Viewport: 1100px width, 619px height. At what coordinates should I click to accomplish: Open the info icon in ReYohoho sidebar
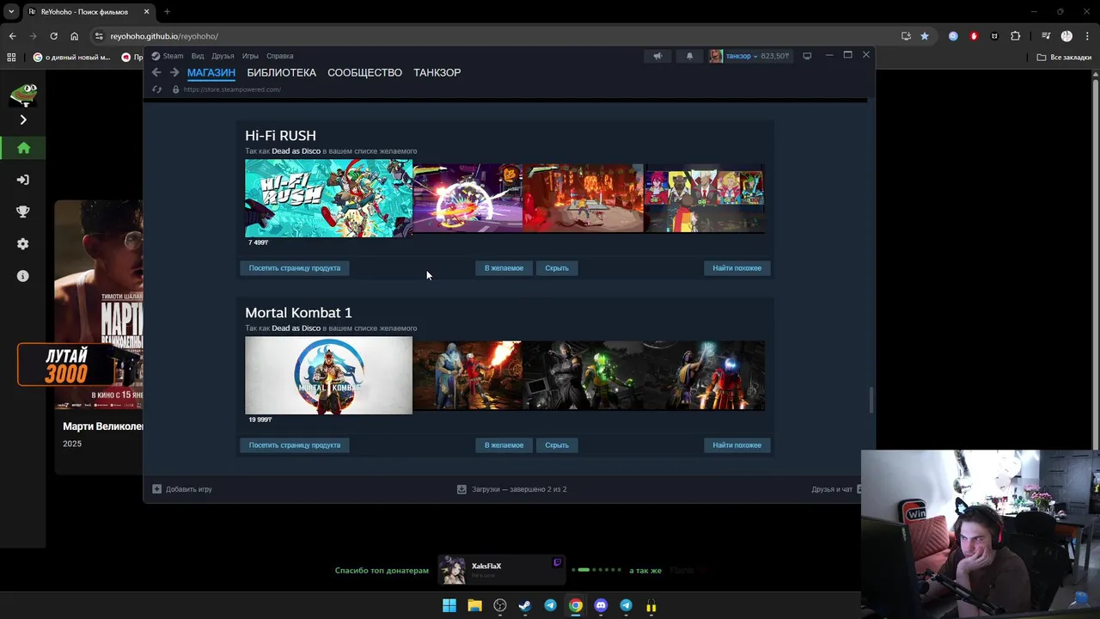coord(23,276)
